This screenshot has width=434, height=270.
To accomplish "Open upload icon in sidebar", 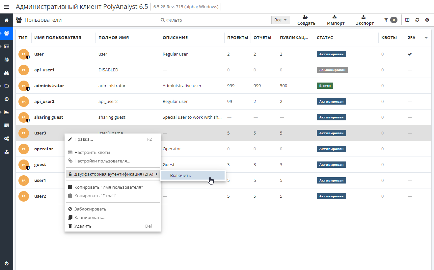I will tap(7, 152).
